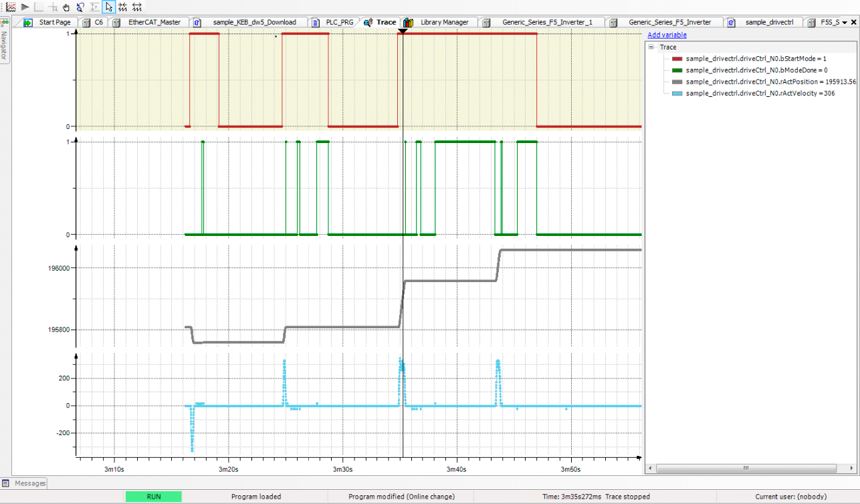The height and width of the screenshot is (504, 860).
Task: Click the Program loaded status text
Action: pos(256,497)
